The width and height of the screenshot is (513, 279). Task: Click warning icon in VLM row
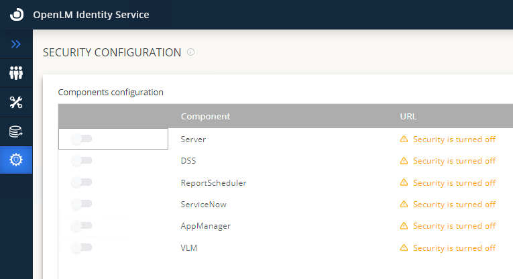point(404,248)
